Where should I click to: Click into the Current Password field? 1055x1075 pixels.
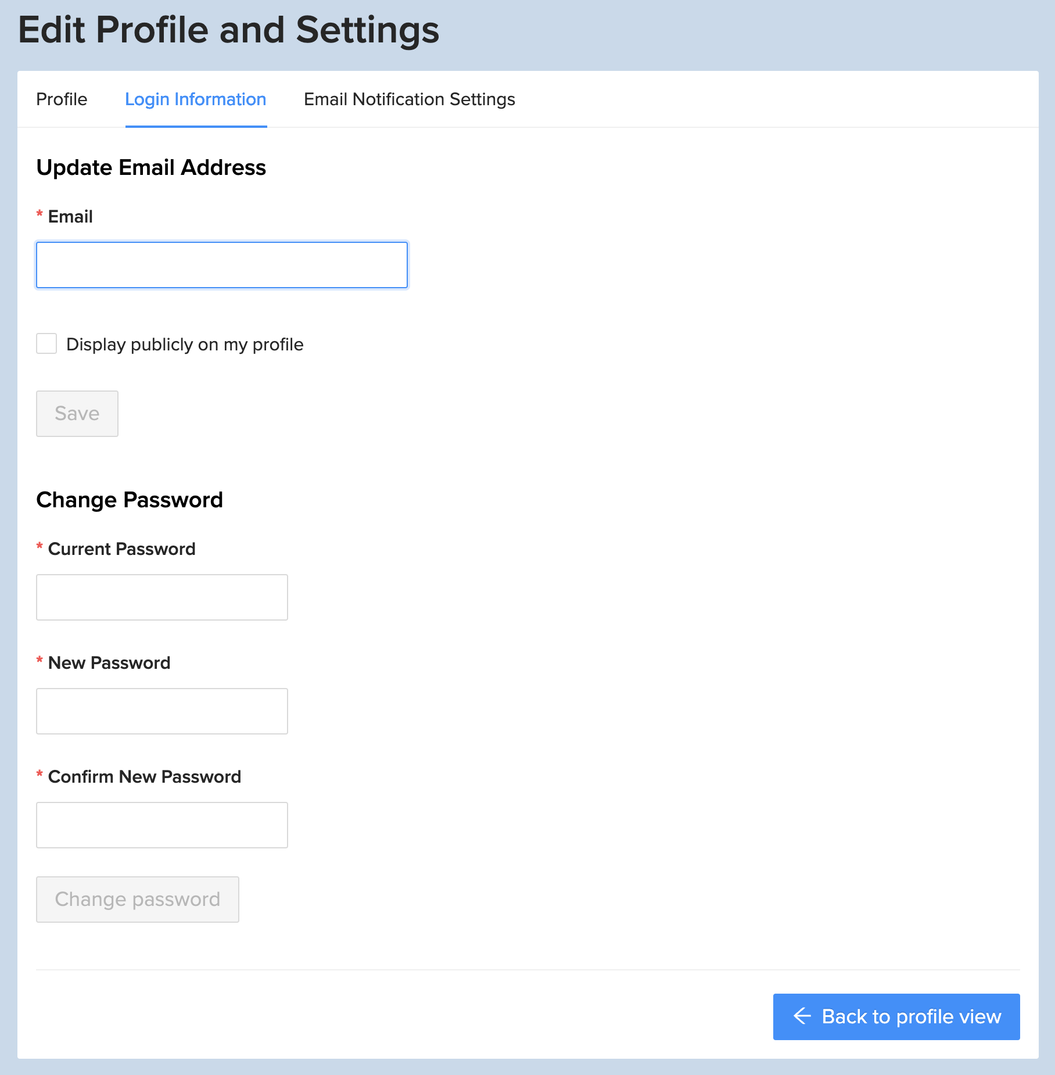(x=162, y=597)
